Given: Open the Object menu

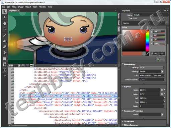Looking at the screenshot, I should point(21,7).
